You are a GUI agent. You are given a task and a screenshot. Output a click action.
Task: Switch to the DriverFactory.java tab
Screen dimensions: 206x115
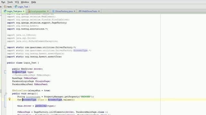pos(64,11)
